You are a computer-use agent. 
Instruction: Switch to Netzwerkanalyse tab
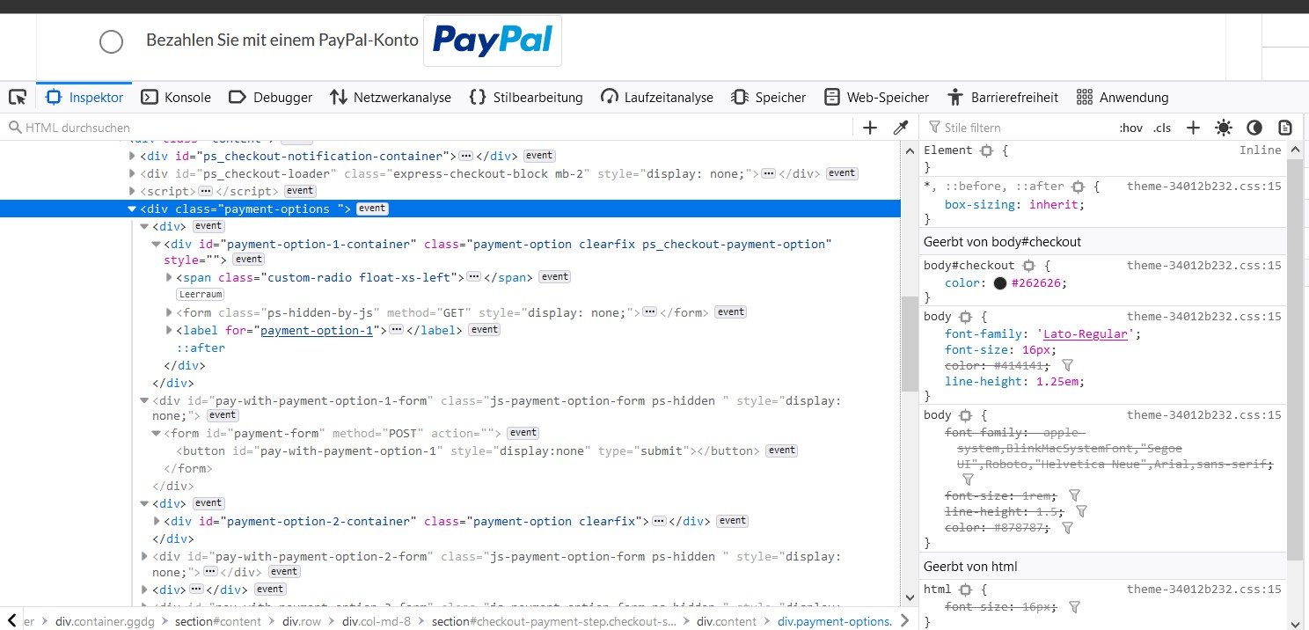(390, 97)
